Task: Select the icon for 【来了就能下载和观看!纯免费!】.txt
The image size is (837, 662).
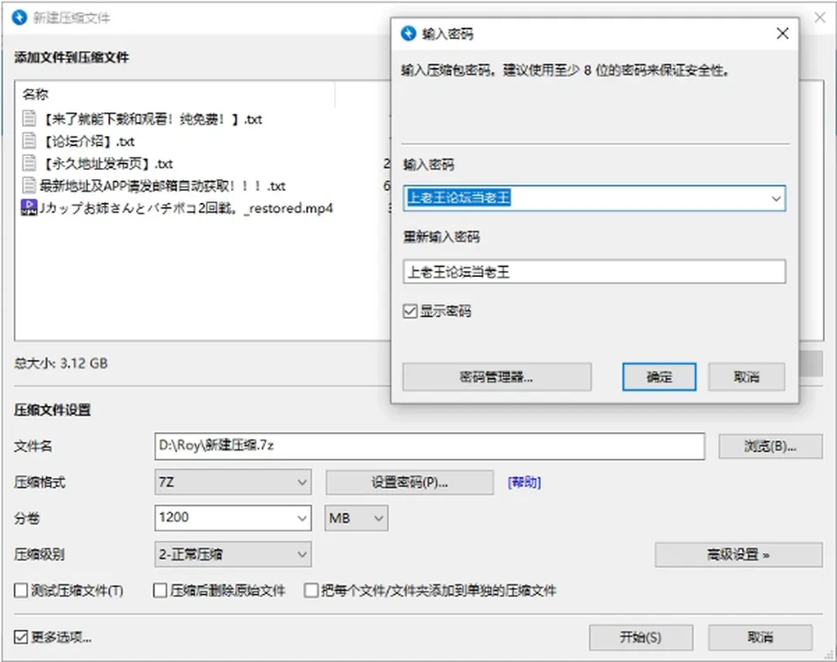Action: (30, 118)
